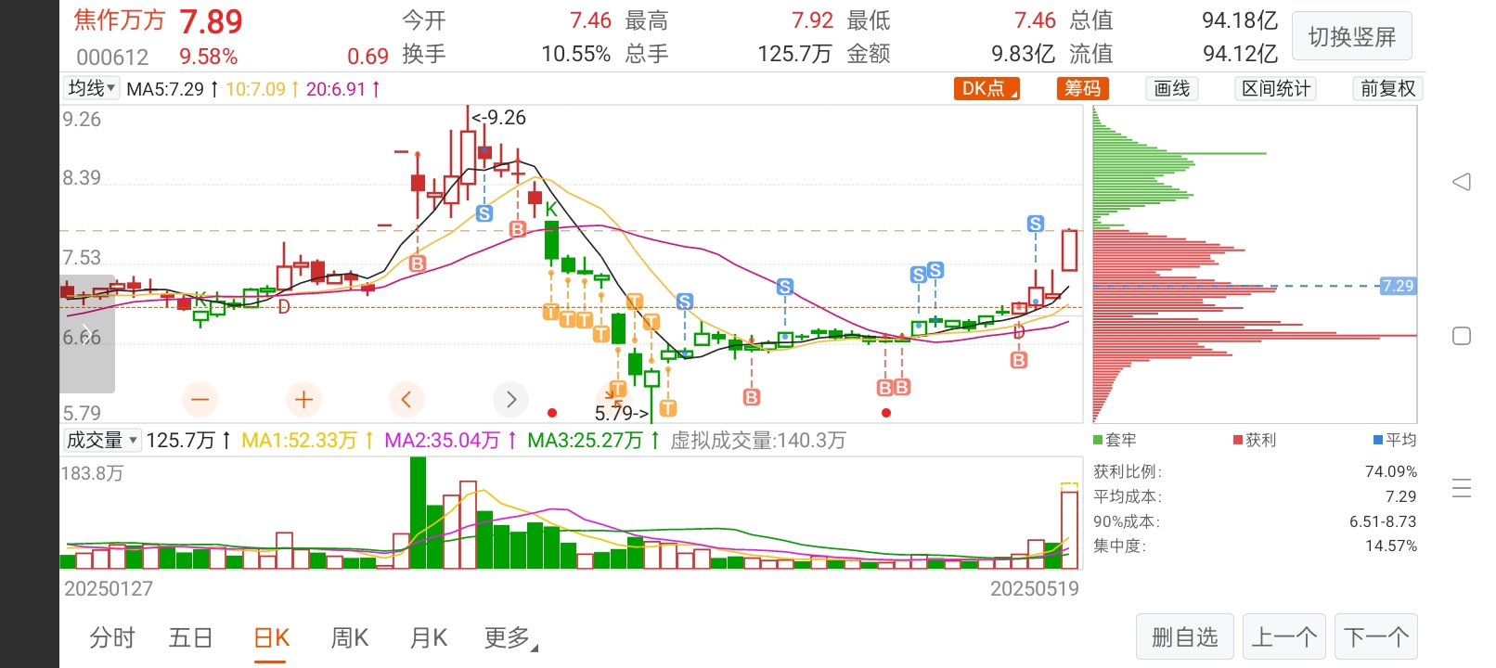Zoom out chart with minus button
Viewport: 1496px width, 668px height.
pos(200,400)
